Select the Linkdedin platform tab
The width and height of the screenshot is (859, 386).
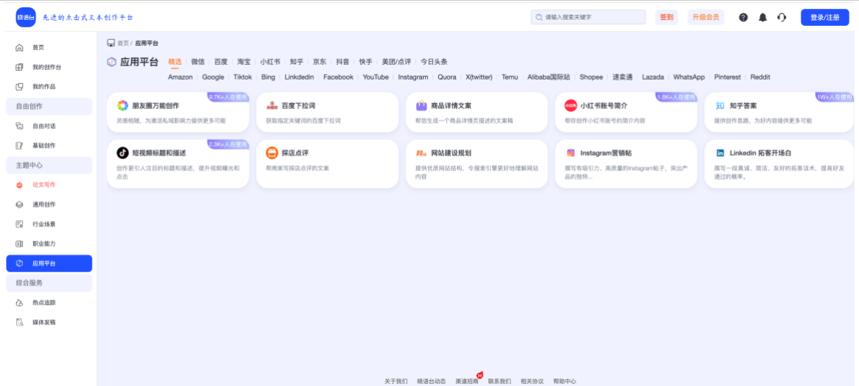click(299, 77)
